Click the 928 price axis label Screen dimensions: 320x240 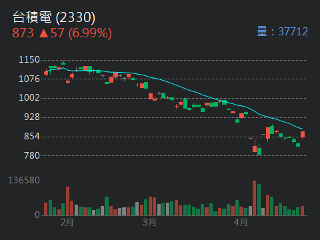click(32, 117)
